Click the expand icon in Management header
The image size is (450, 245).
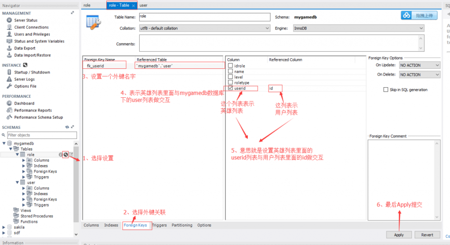click(73, 13)
